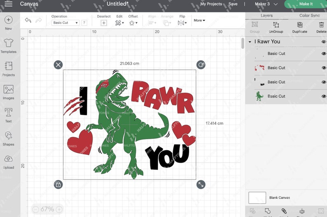Hide the green dinosaur Basic Cut layer
The width and height of the screenshot is (327, 217).
point(324,96)
